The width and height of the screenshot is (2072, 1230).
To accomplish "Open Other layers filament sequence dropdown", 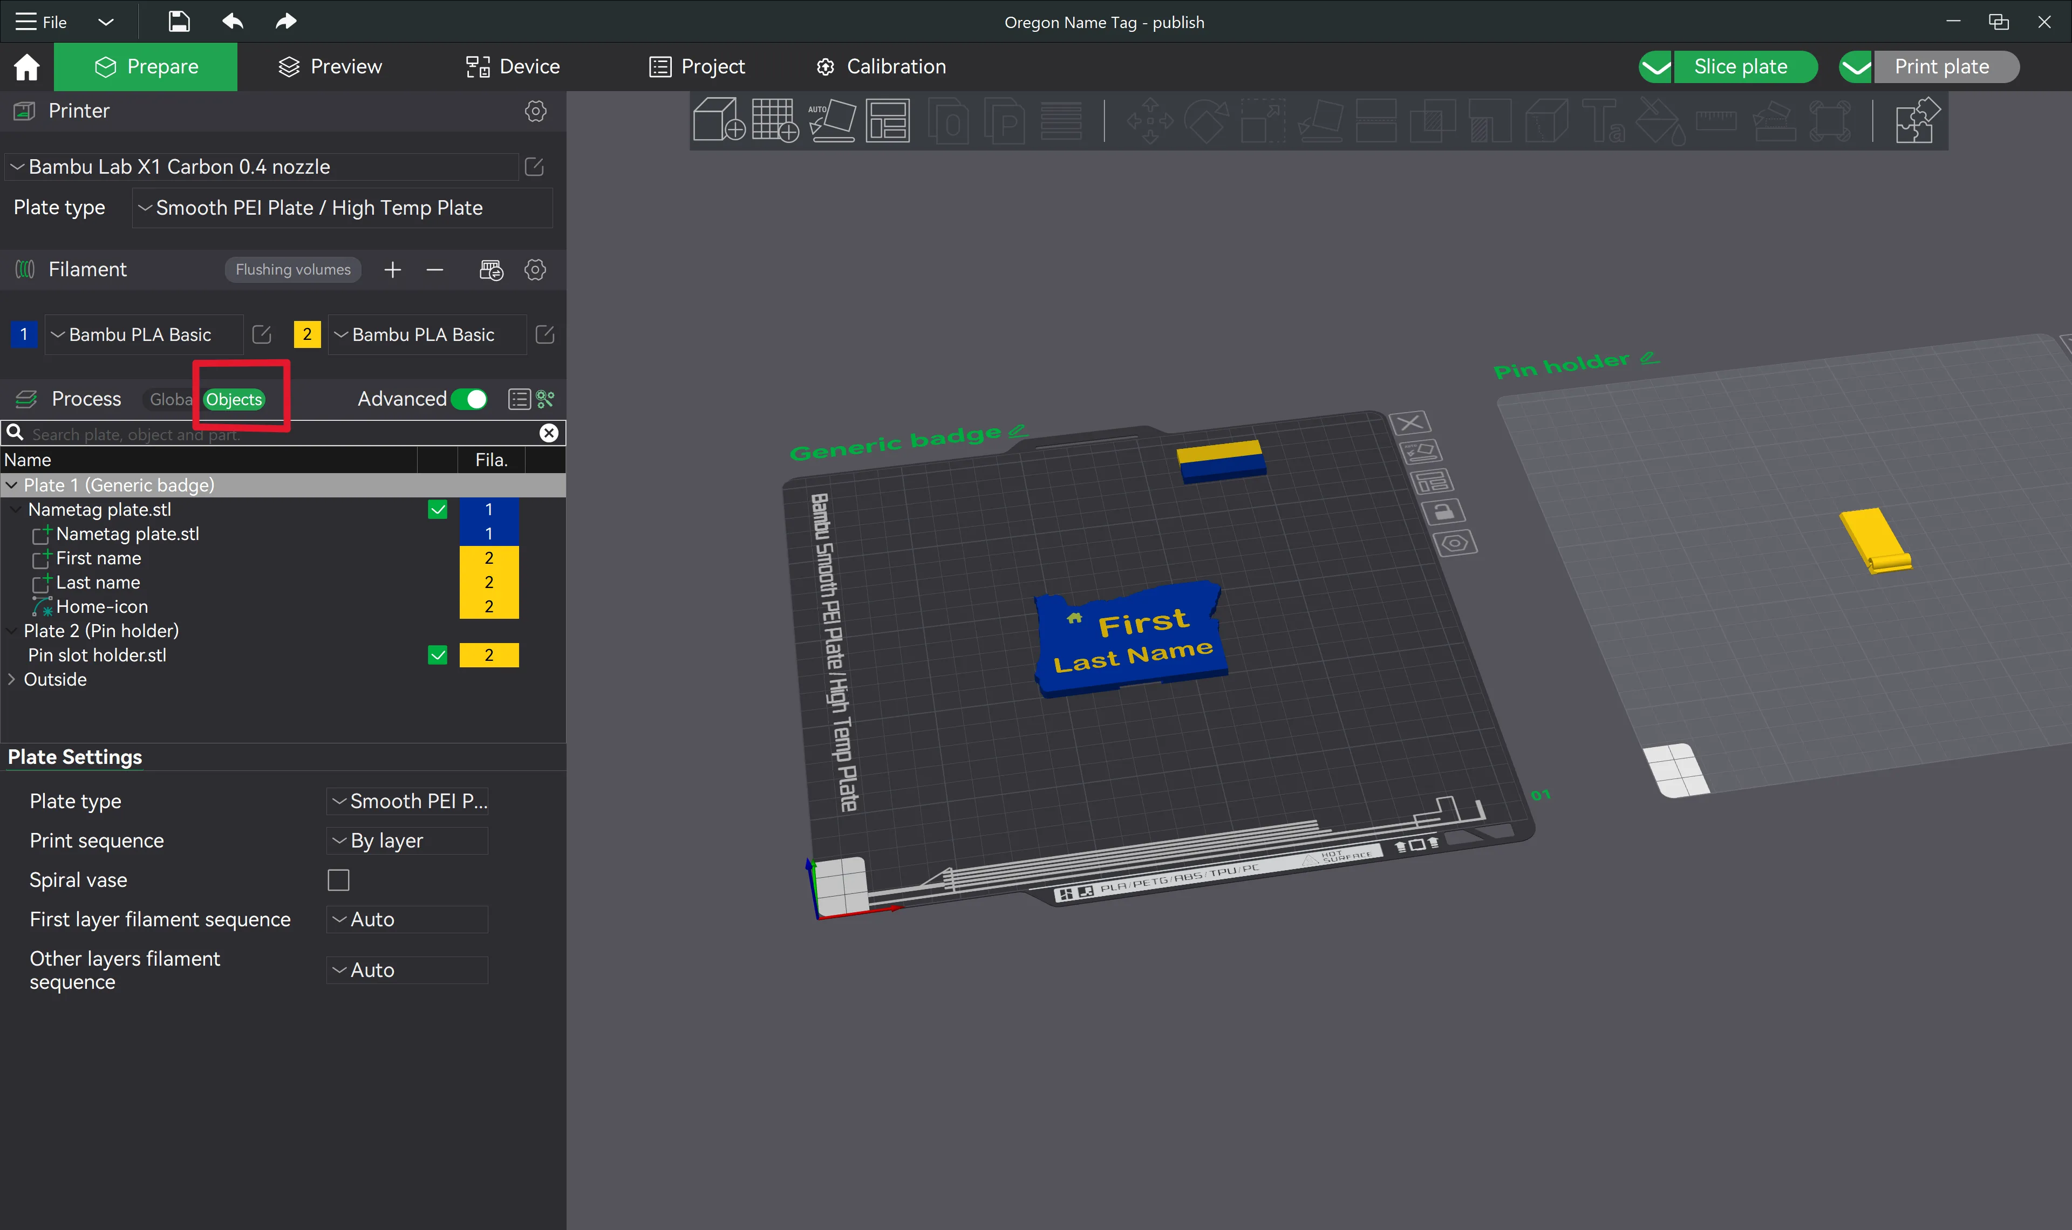I will pos(407,970).
